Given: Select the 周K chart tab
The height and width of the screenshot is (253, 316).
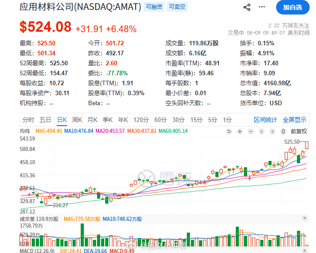Looking at the screenshot, I should pyautogui.click(x=77, y=120).
